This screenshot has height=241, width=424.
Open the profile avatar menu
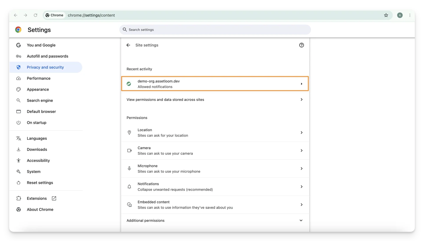pos(400,15)
